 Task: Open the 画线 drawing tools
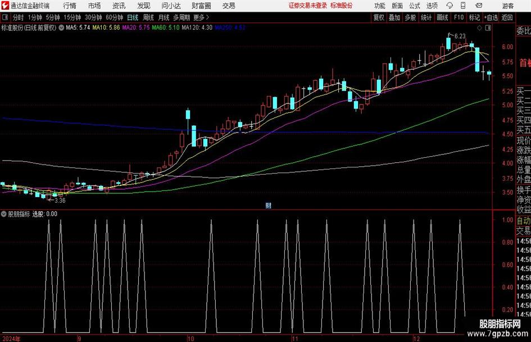[442, 17]
